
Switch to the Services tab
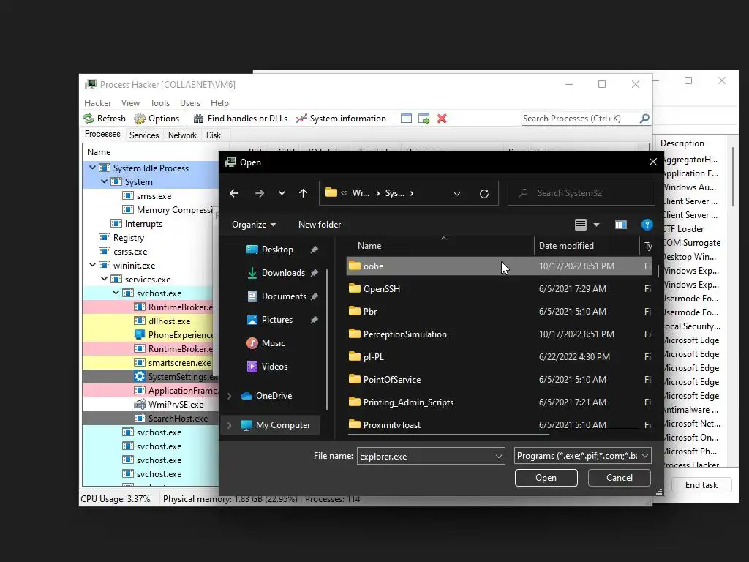pos(144,135)
